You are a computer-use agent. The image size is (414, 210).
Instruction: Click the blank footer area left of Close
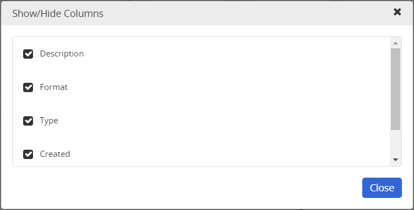click(185, 188)
